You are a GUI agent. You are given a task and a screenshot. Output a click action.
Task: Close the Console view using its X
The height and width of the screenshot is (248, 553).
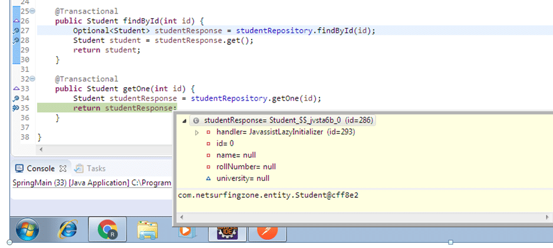(x=64, y=168)
